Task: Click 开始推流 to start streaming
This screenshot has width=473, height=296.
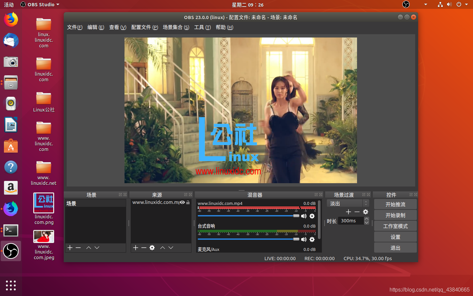Action: point(395,204)
